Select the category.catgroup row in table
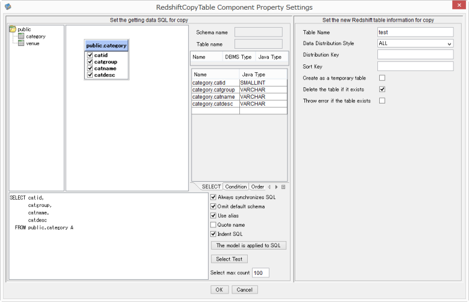This screenshot has width=469, height=302. (239, 90)
